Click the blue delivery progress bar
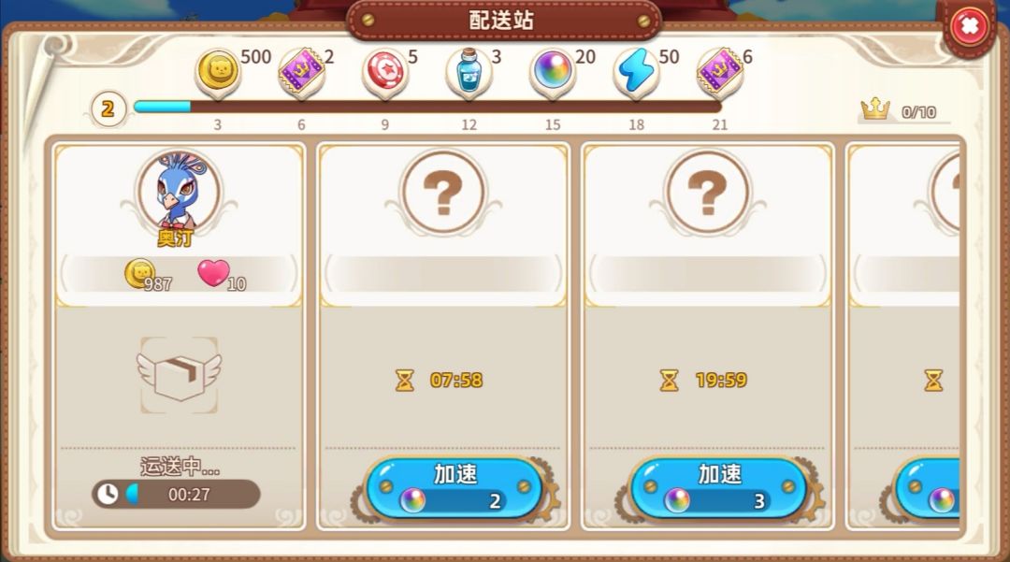The image size is (1010, 562). 426,107
